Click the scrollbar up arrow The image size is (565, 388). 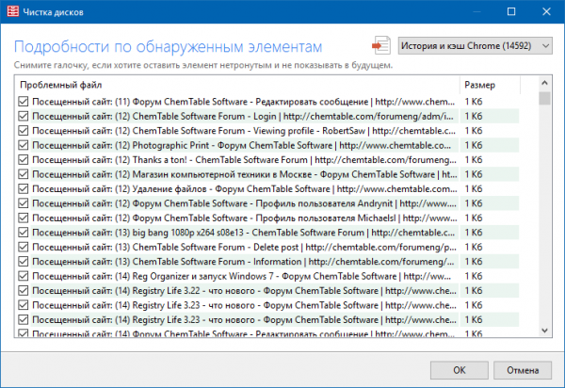545,83
